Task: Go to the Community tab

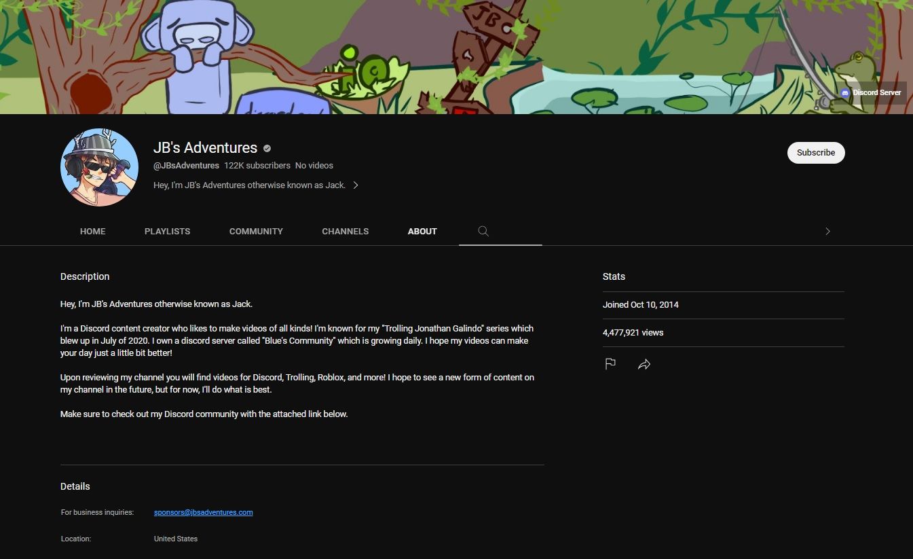Action: click(256, 231)
